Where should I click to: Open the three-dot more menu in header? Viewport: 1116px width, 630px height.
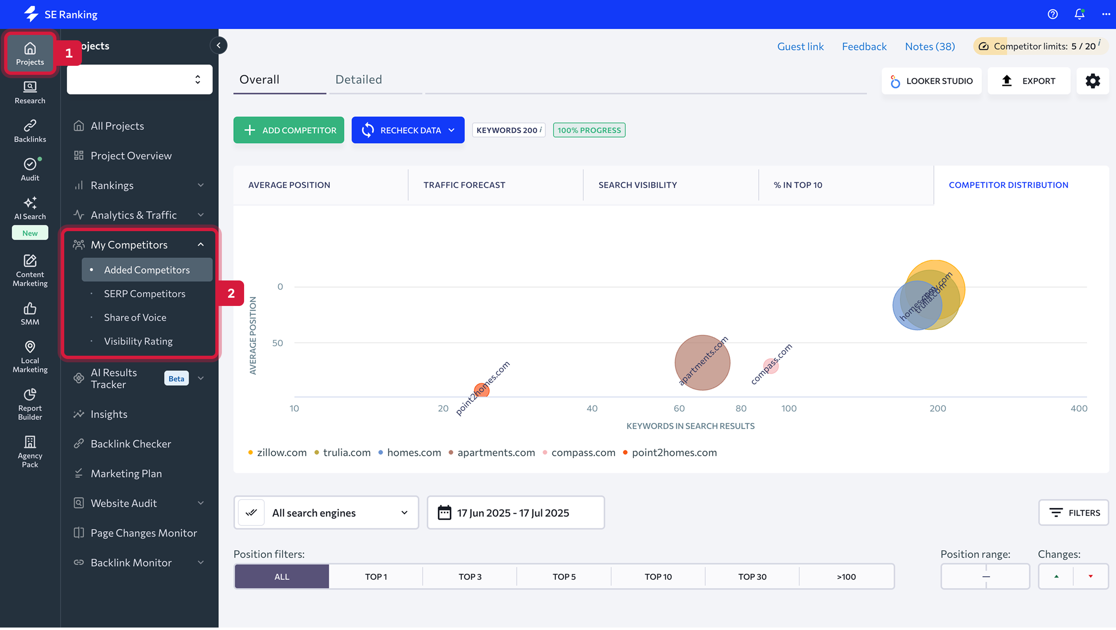1106,14
